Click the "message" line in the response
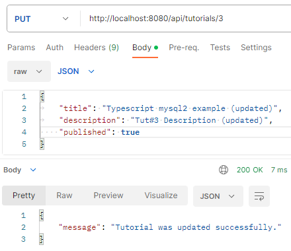 tap(170, 227)
